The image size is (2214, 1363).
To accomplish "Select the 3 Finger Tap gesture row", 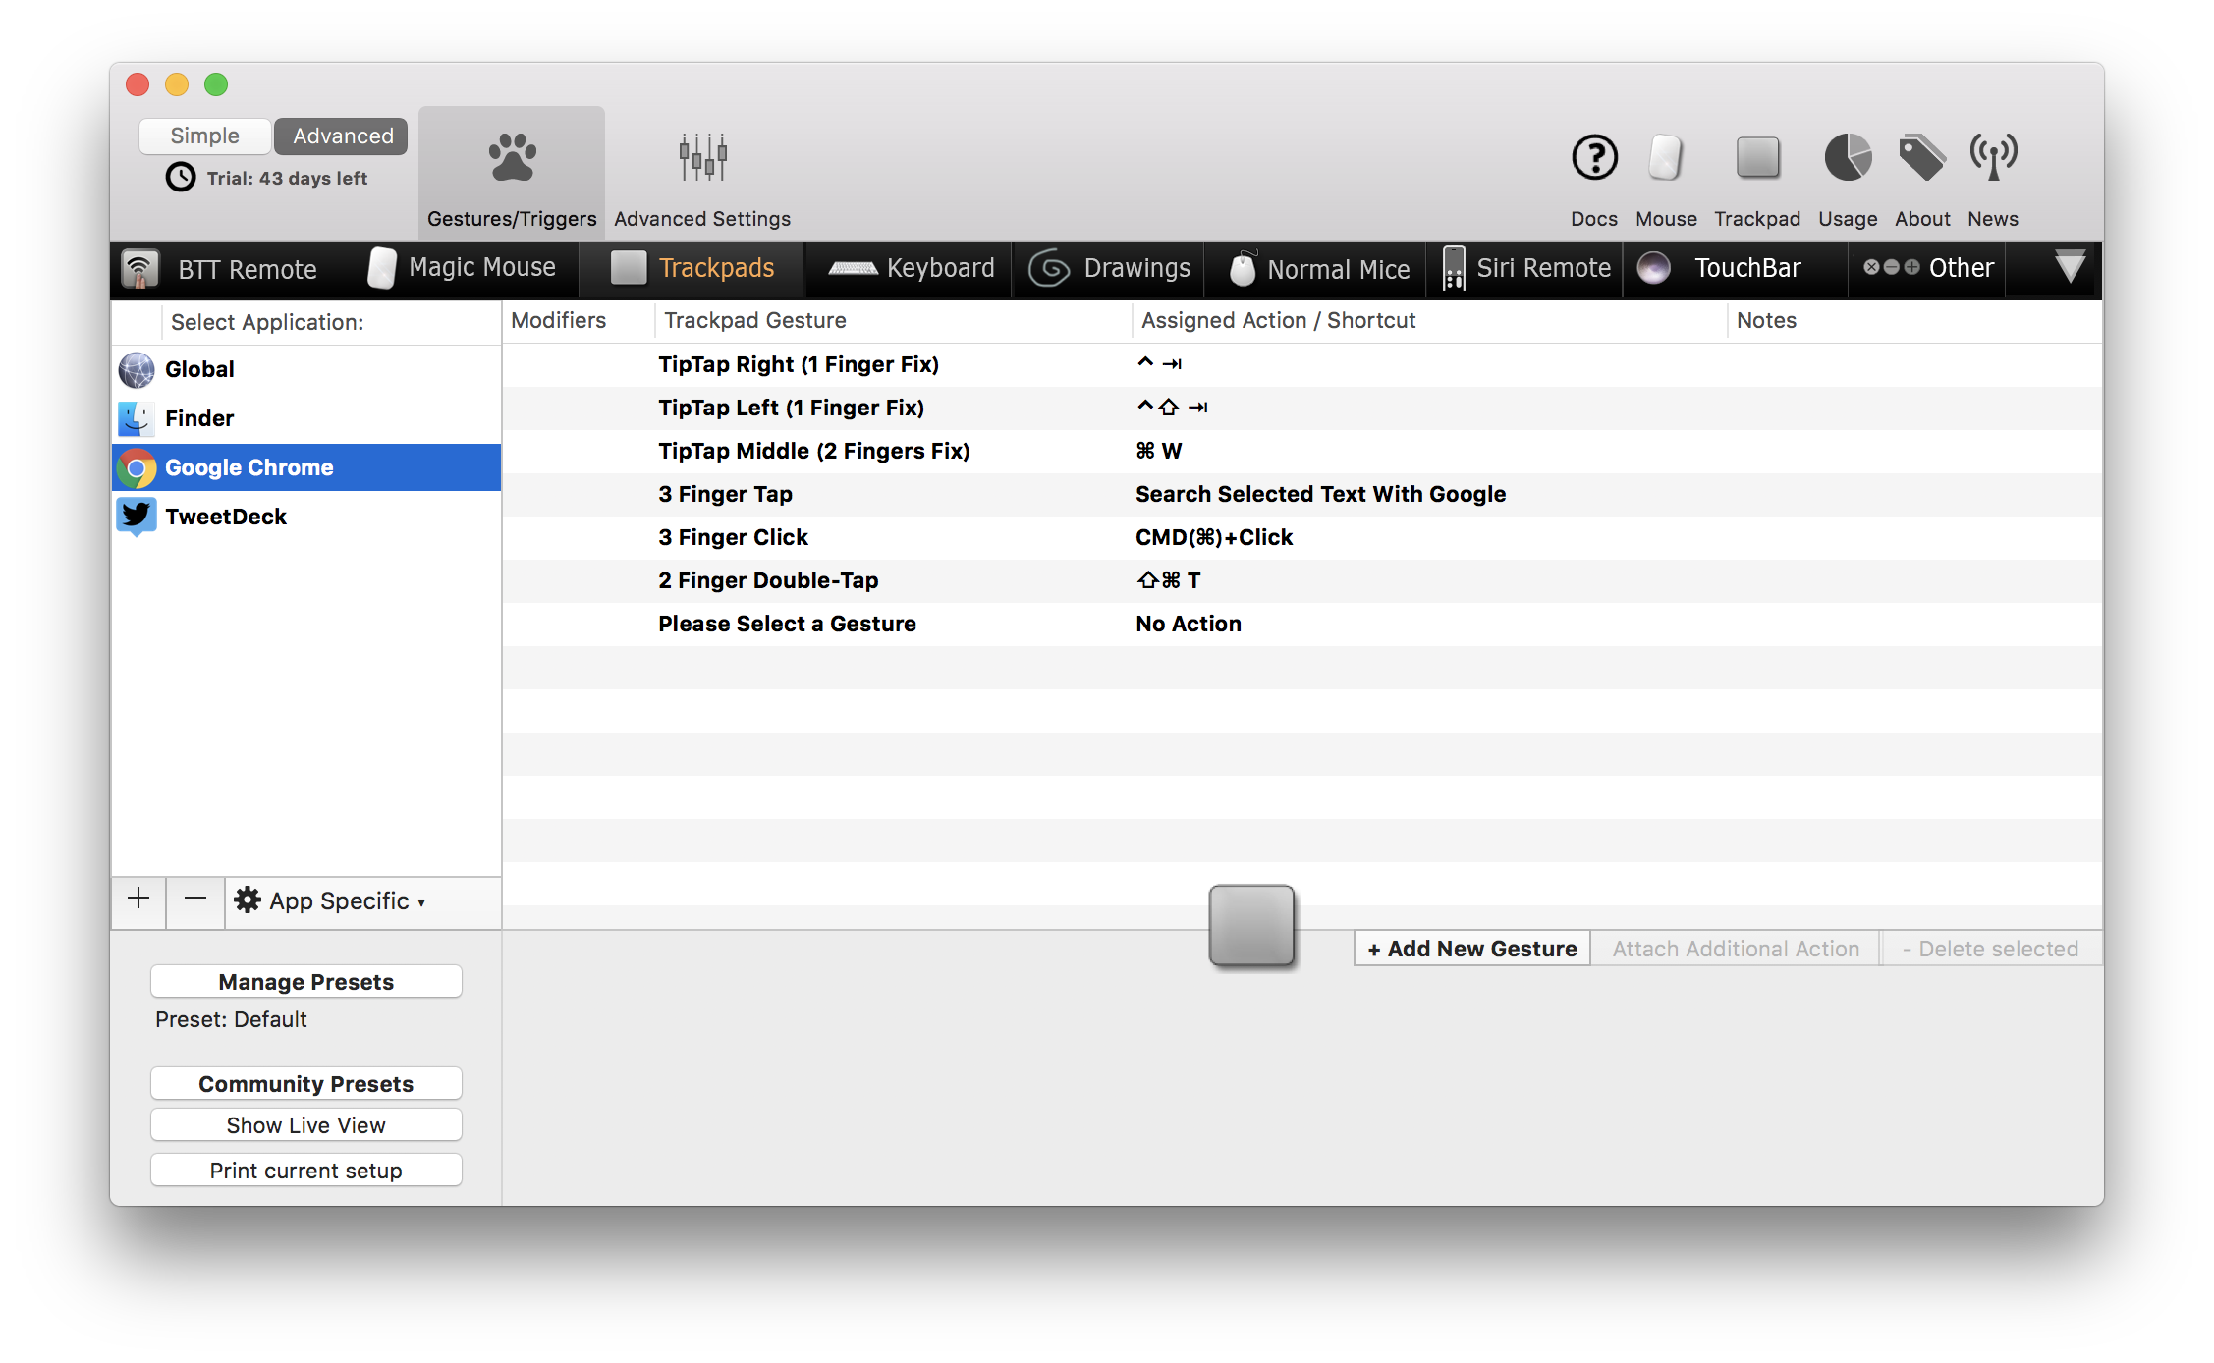I will tap(725, 494).
